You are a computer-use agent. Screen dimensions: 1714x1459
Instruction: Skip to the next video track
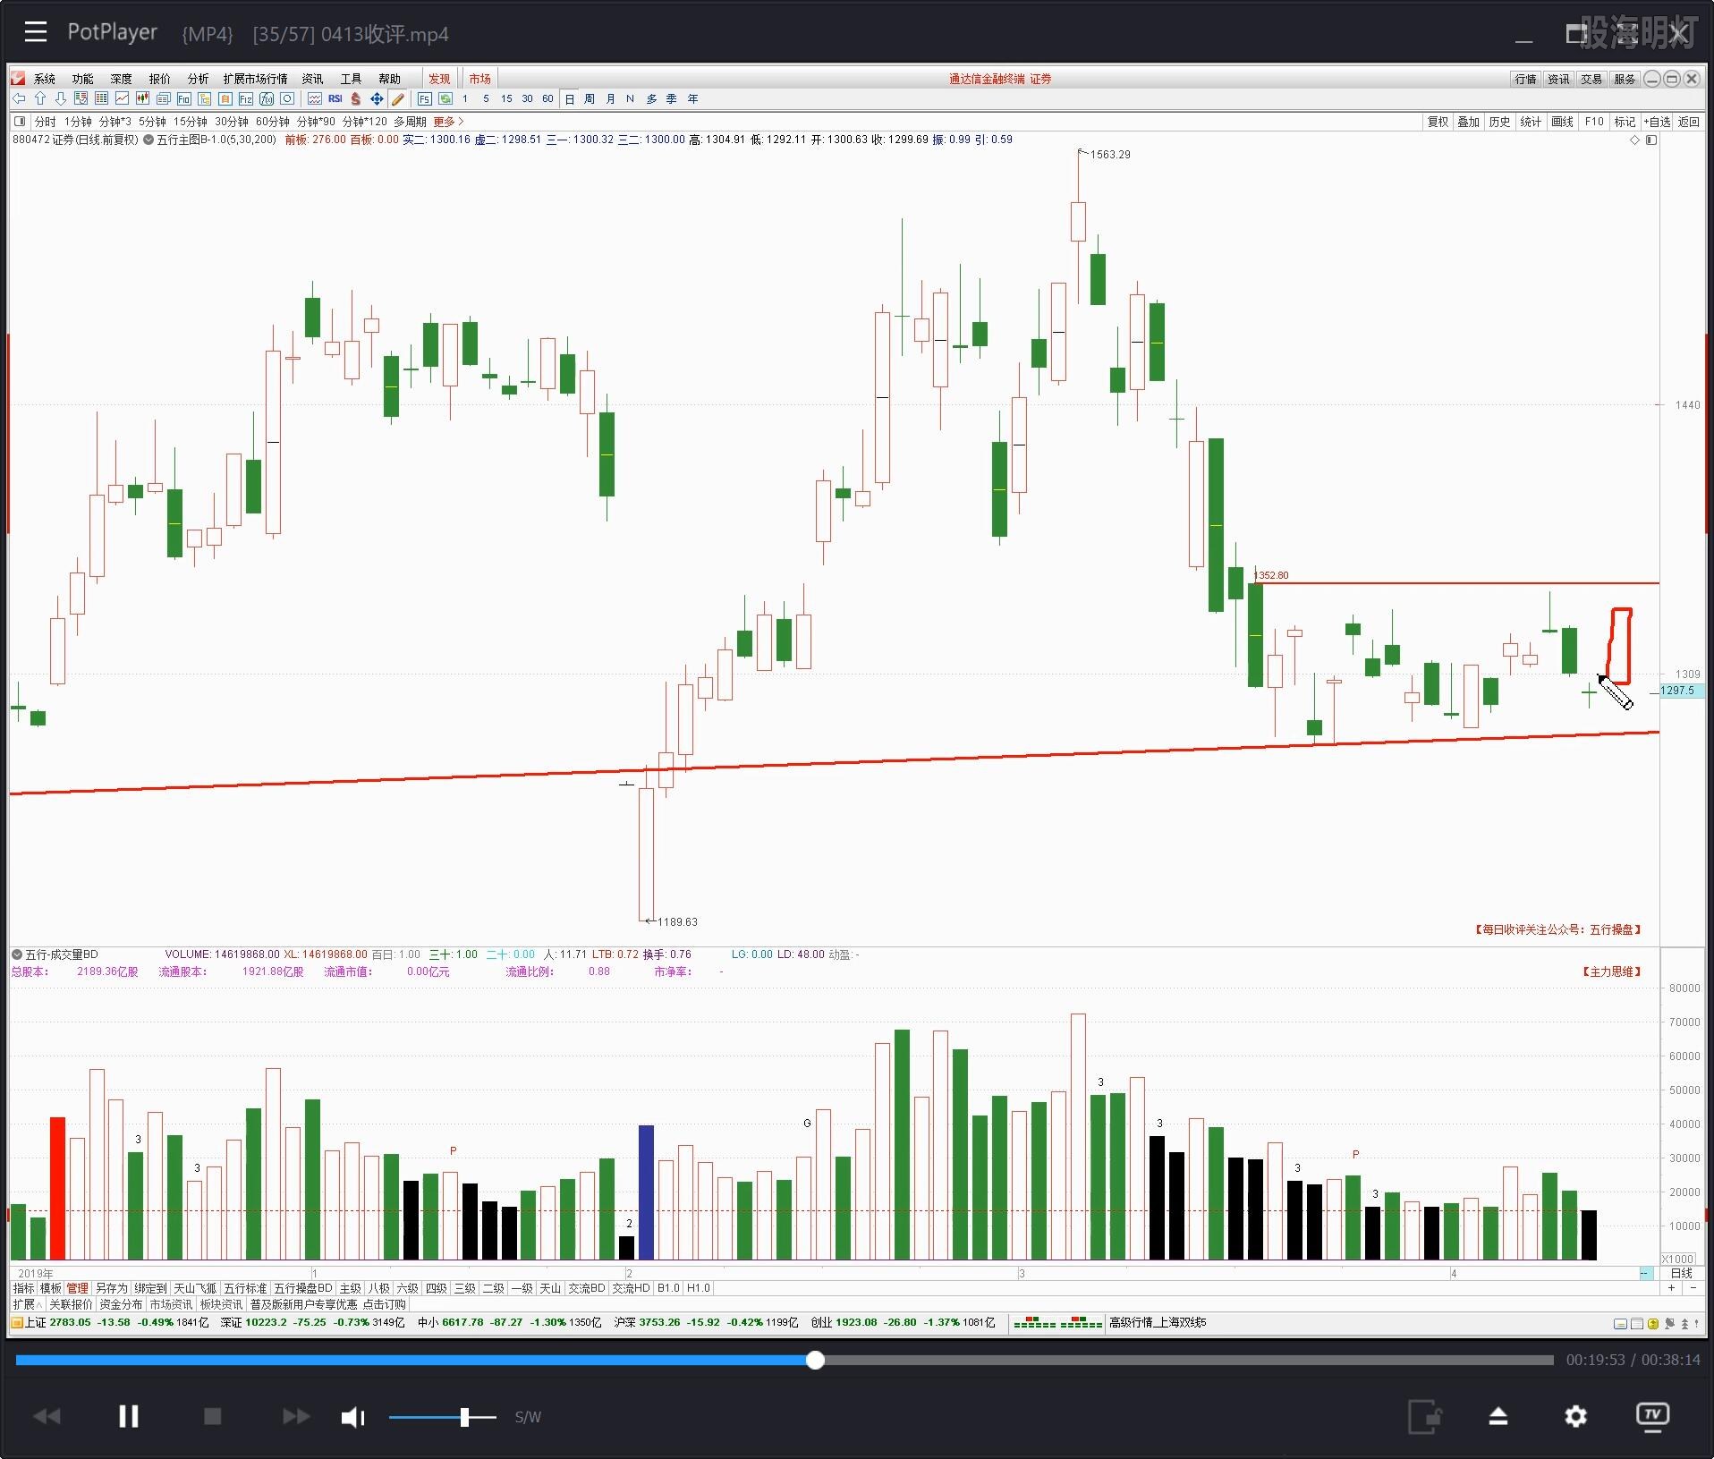[296, 1416]
